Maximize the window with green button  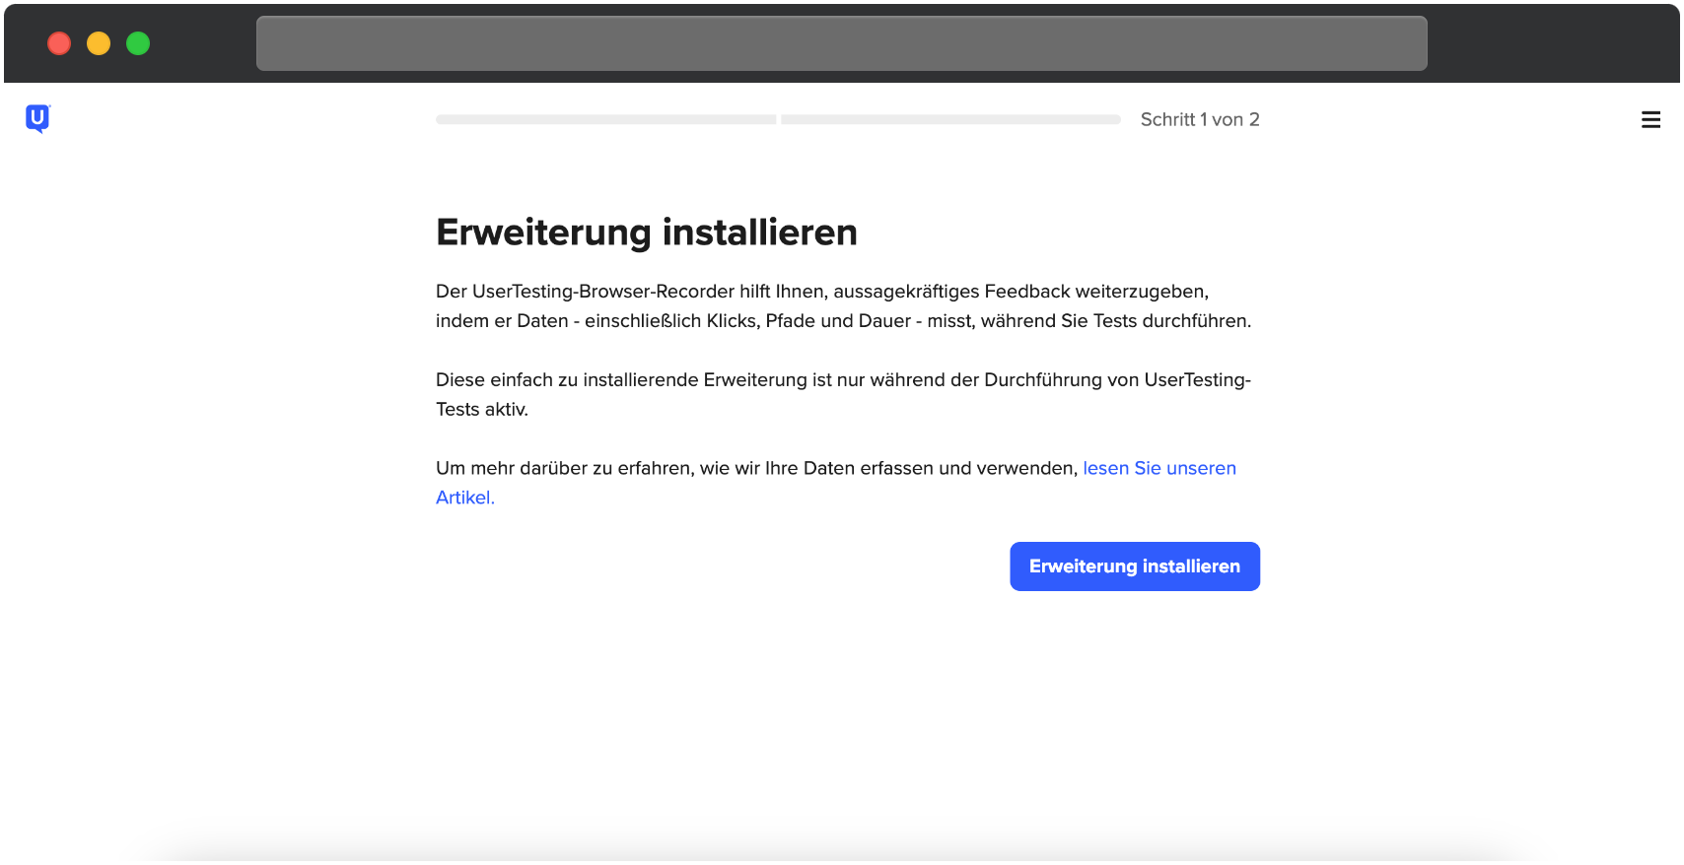click(x=138, y=43)
